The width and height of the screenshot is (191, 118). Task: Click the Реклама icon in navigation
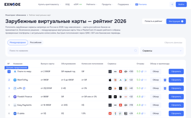(x=136, y=5)
